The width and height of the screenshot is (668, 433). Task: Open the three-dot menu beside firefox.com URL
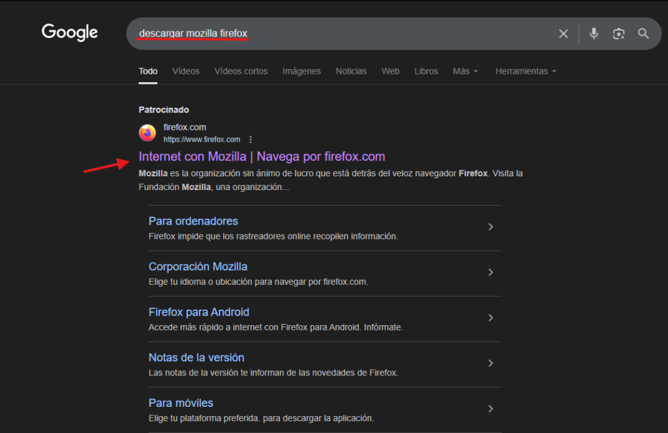(x=250, y=140)
